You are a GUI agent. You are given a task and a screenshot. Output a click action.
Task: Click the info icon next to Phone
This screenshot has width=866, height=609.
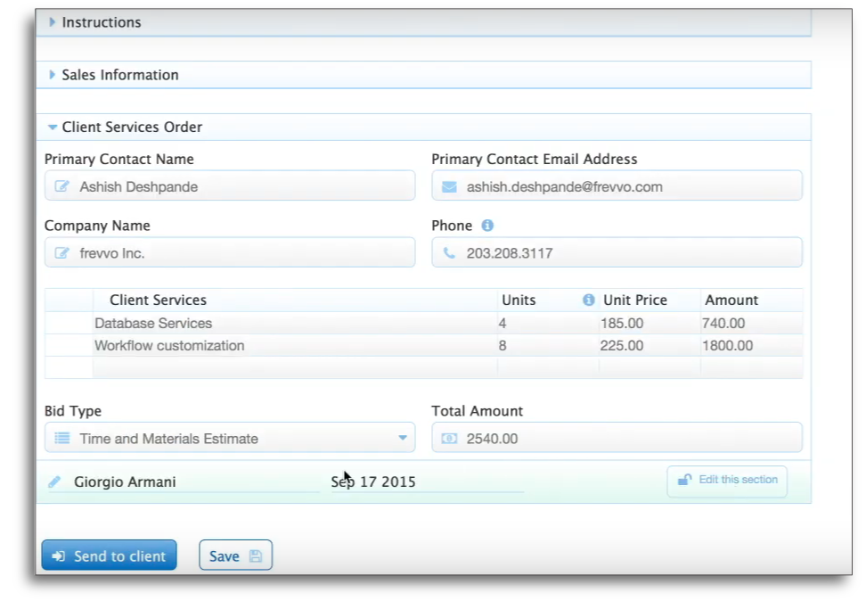(487, 226)
